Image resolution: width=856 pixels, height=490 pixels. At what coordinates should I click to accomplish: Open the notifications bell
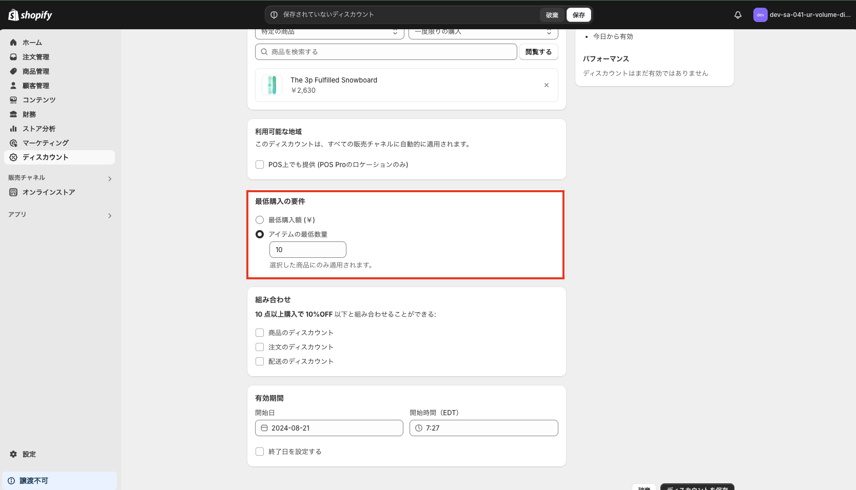737,15
